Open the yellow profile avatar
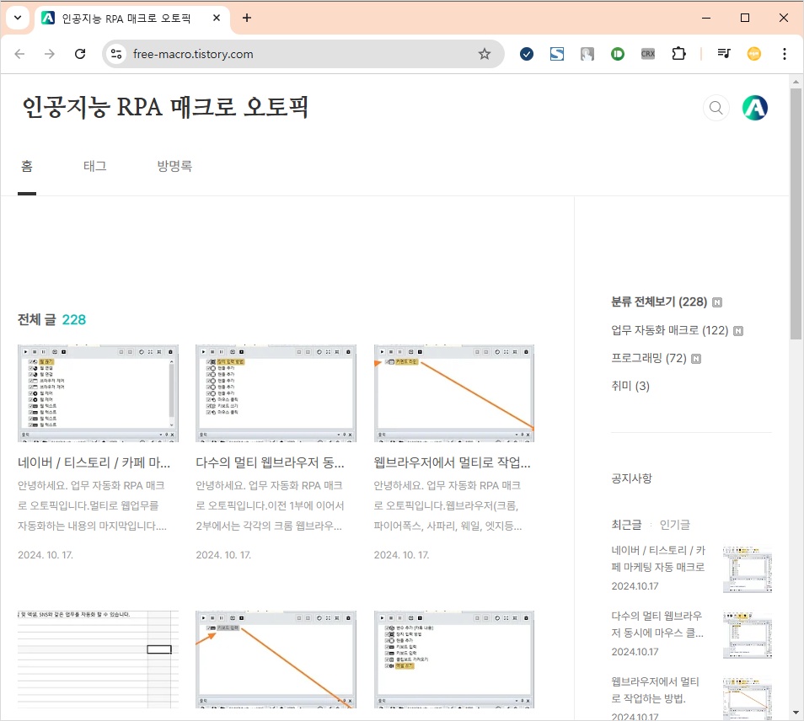 753,54
